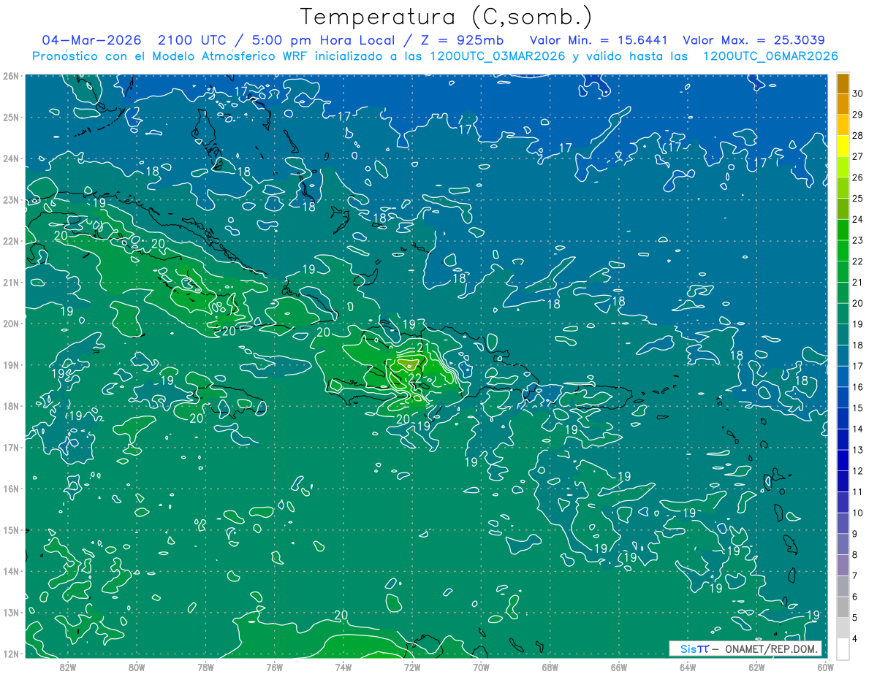This screenshot has height=677, width=877.
Task: Click the white swatch below color bar label 4
Action: tap(843, 649)
